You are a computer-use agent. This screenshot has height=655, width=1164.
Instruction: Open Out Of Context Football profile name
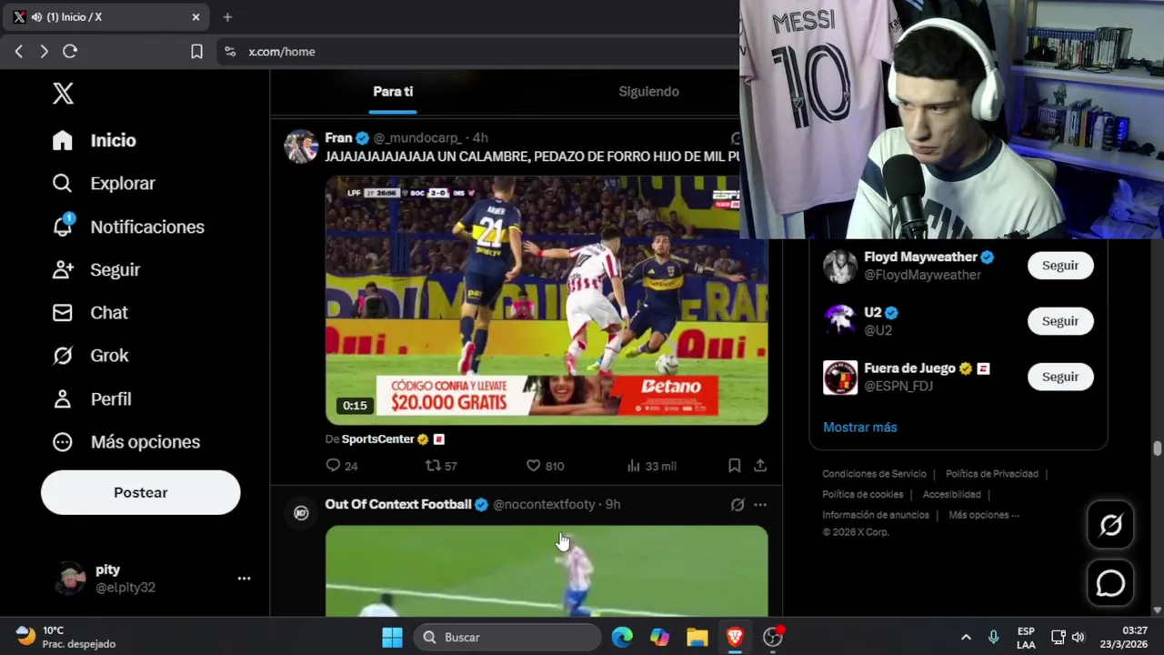pos(398,504)
